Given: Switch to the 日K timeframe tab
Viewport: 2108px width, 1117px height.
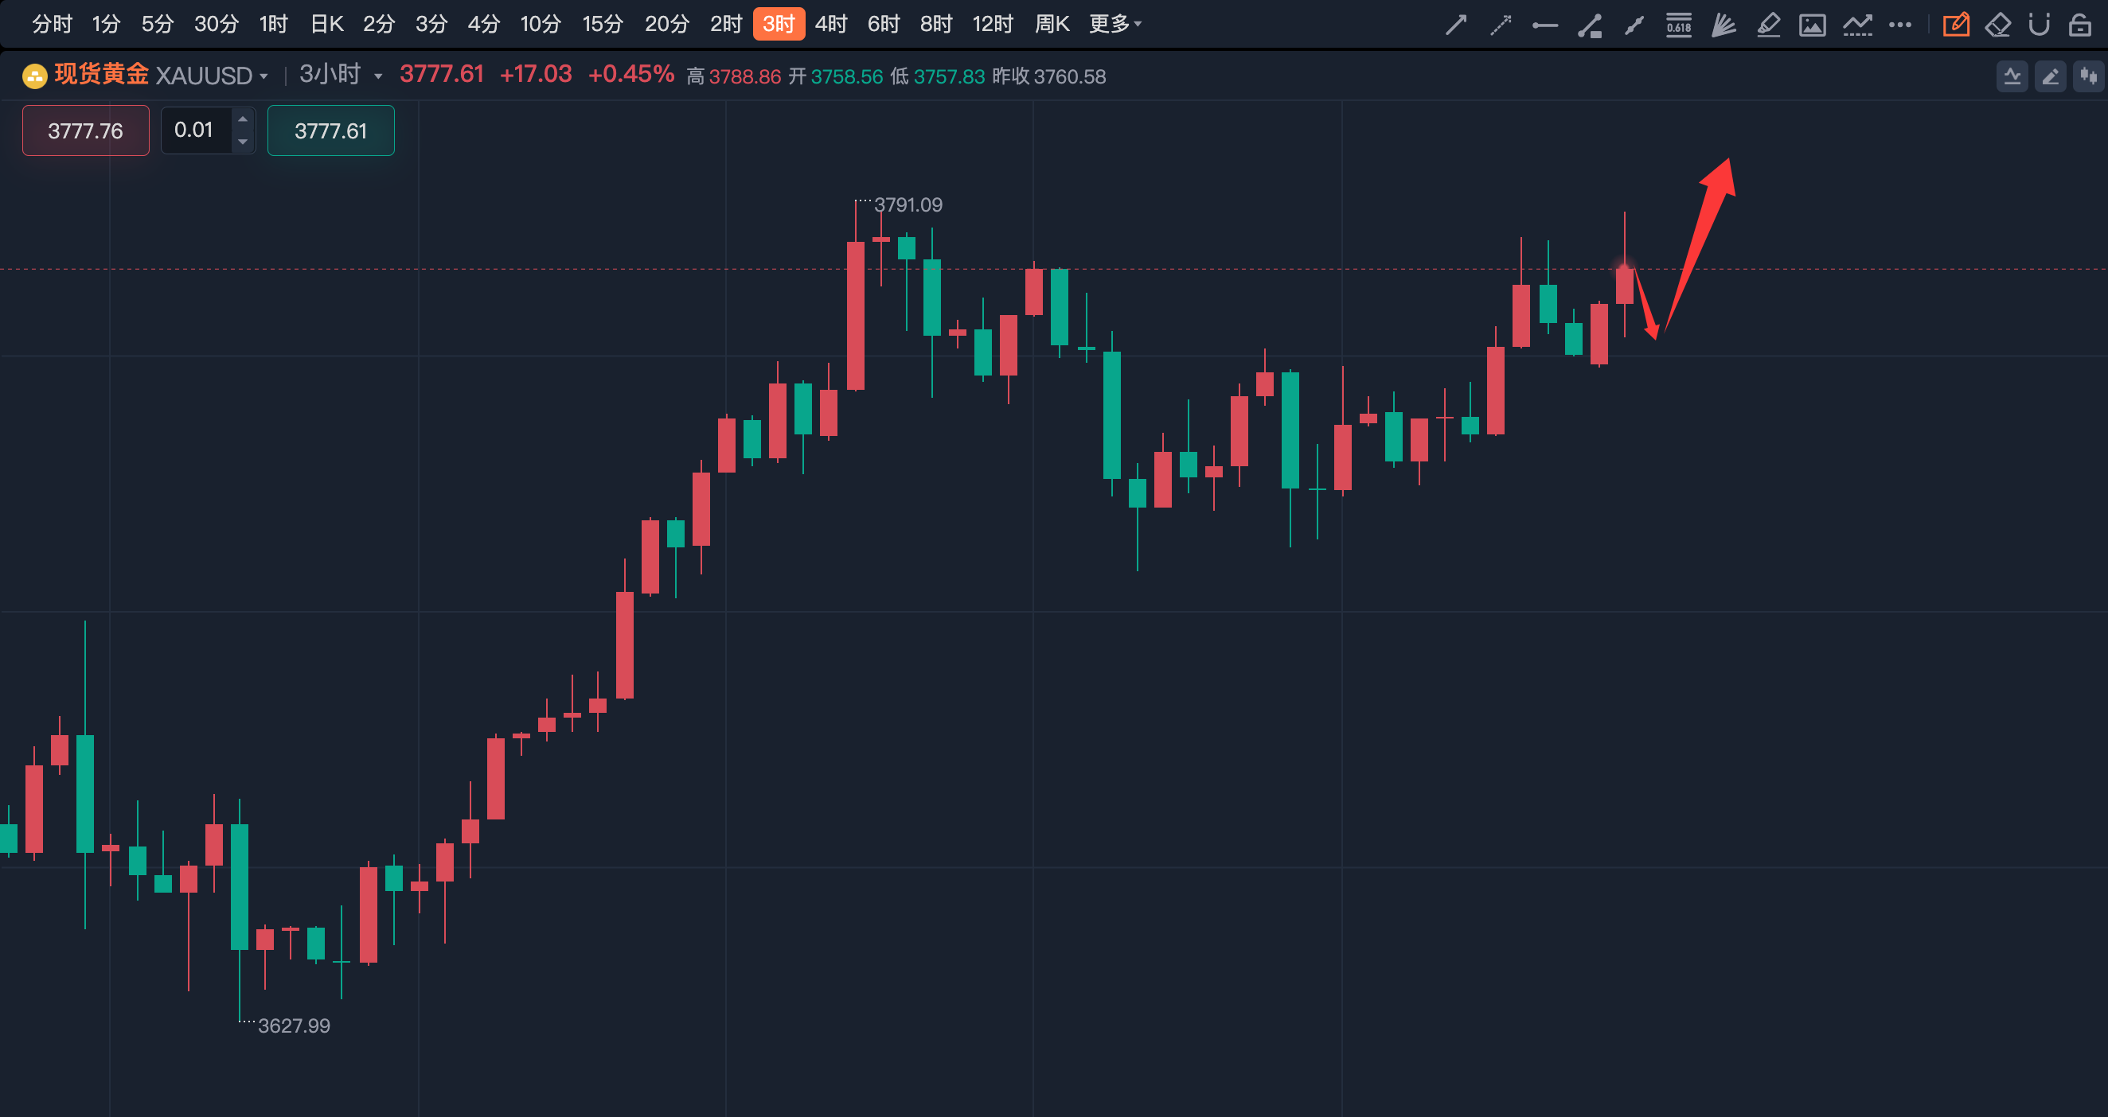Looking at the screenshot, I should coord(326,24).
